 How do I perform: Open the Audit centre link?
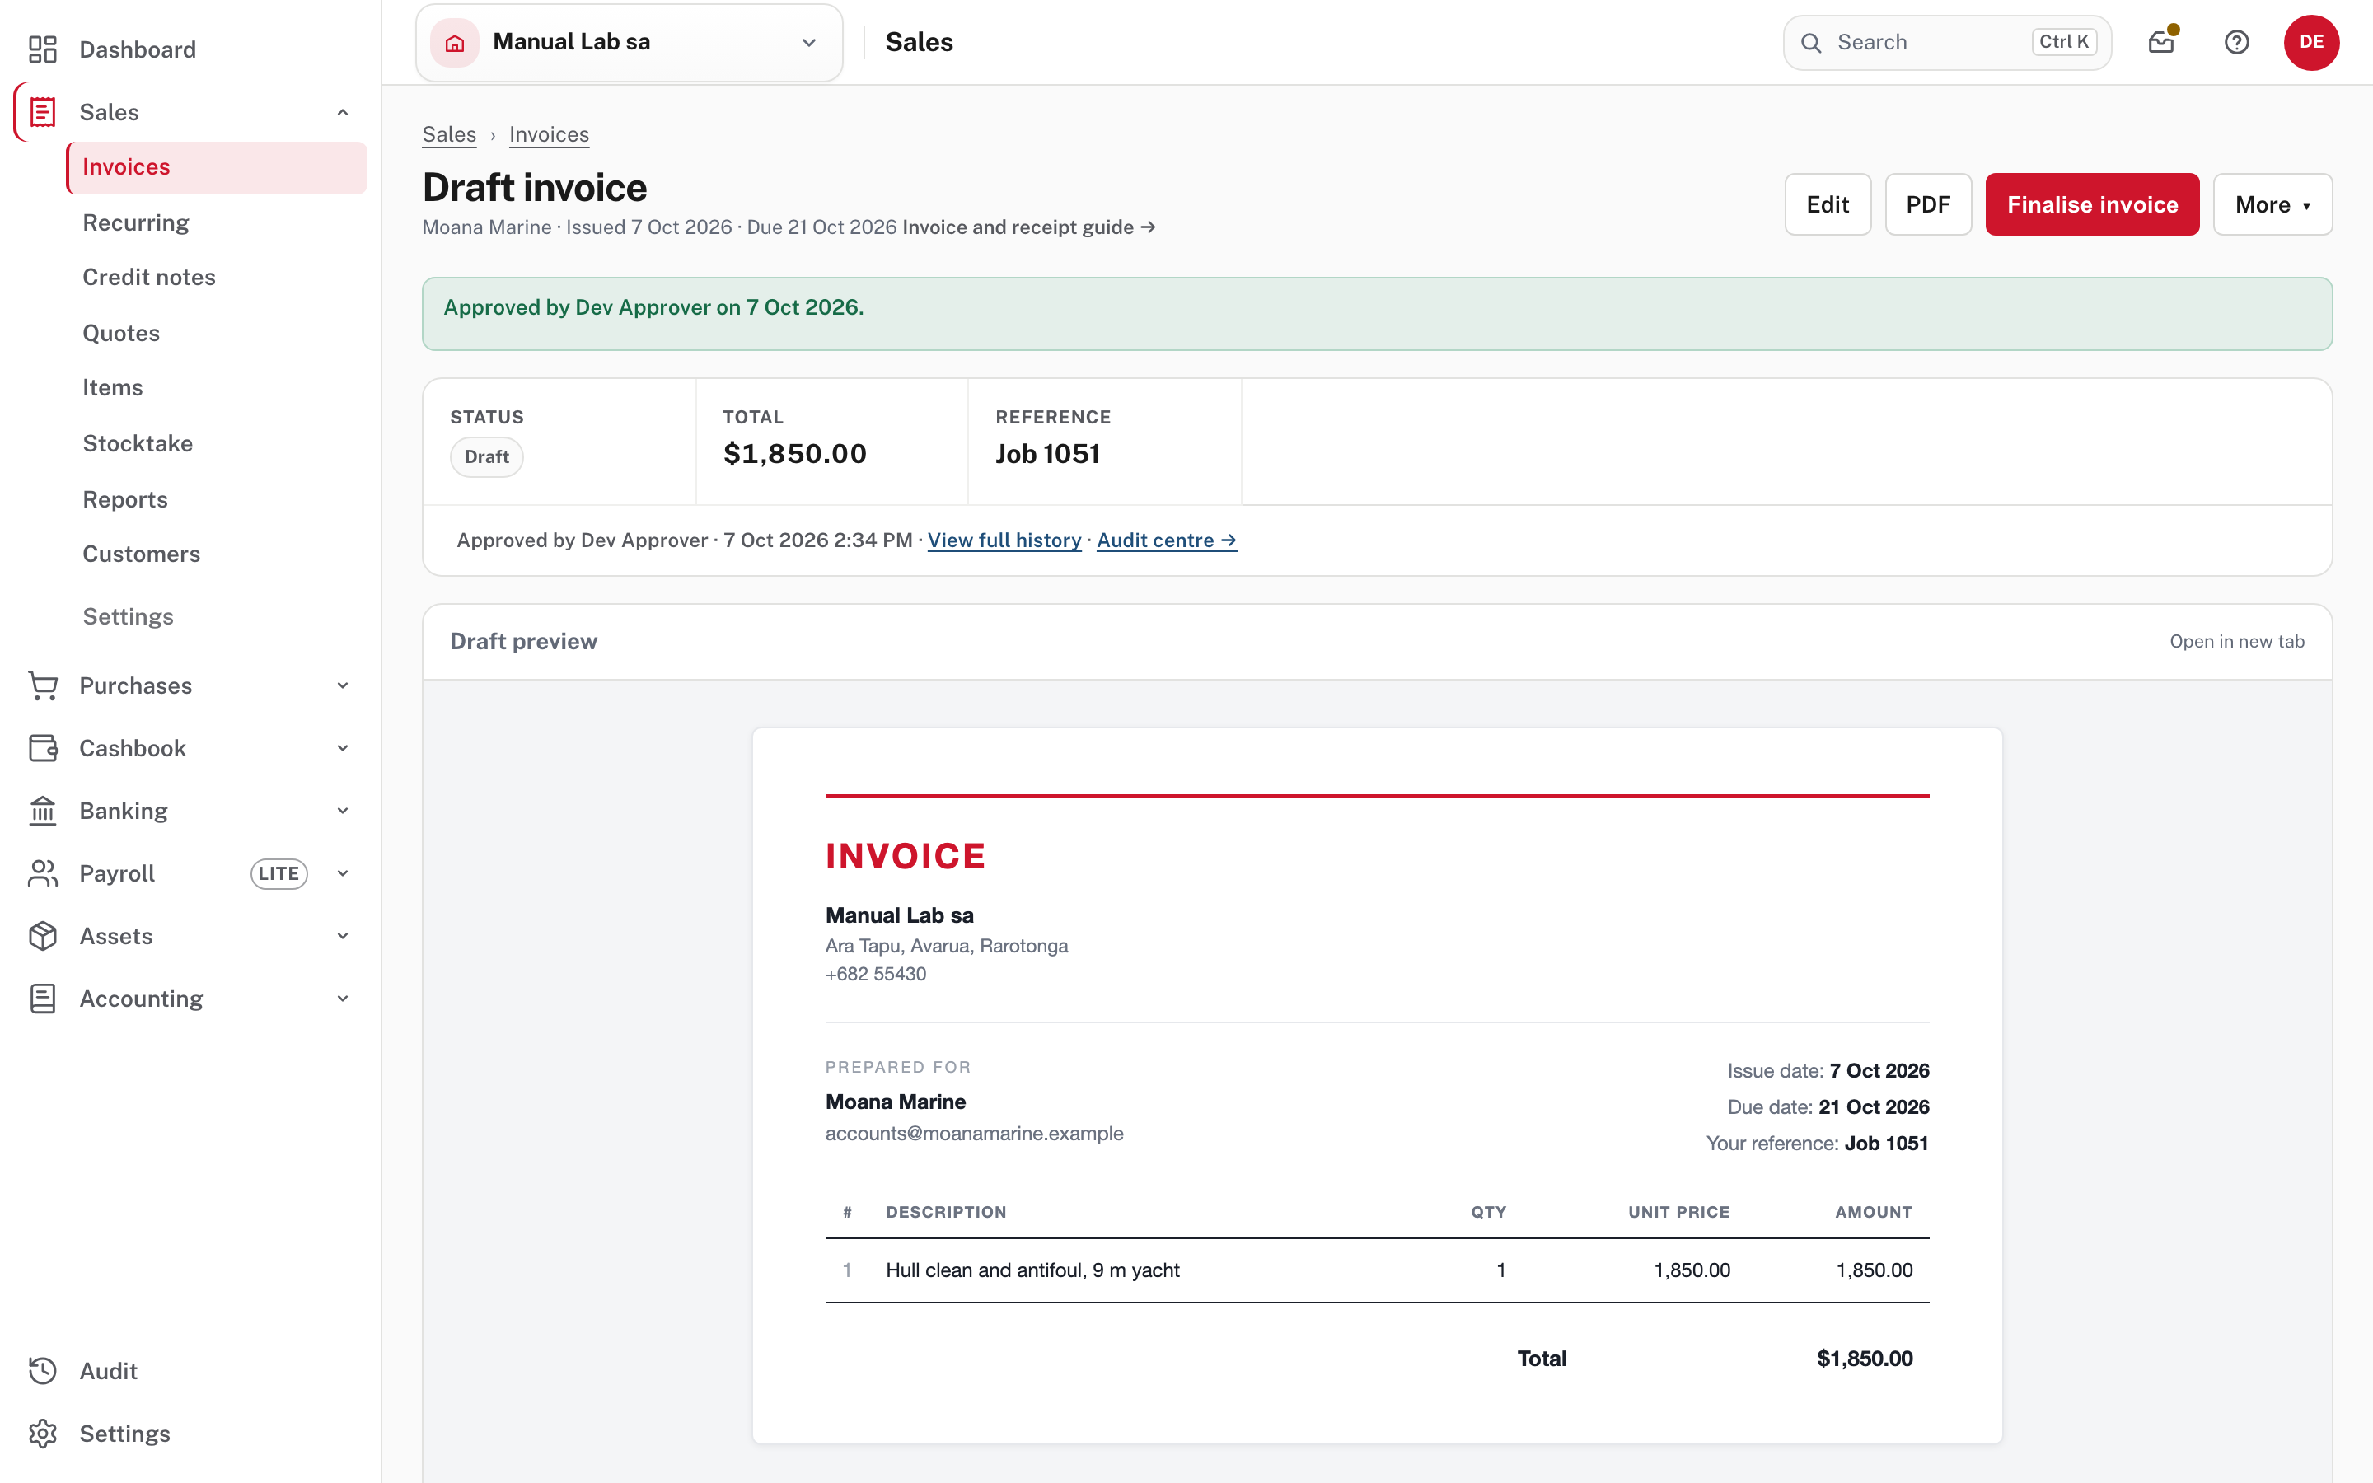1167,540
